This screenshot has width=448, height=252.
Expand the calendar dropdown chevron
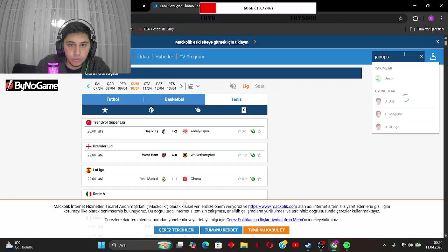coord(198,86)
